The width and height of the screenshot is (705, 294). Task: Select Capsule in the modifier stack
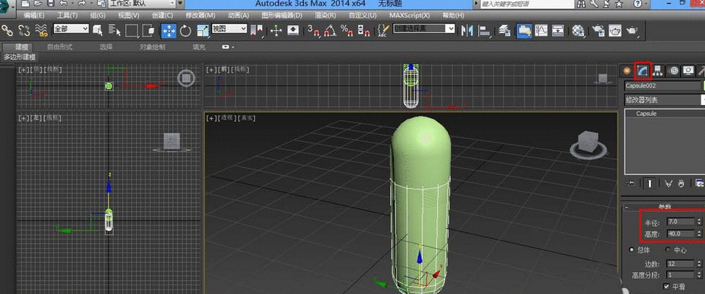point(646,114)
